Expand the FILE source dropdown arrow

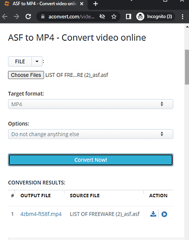point(37,62)
